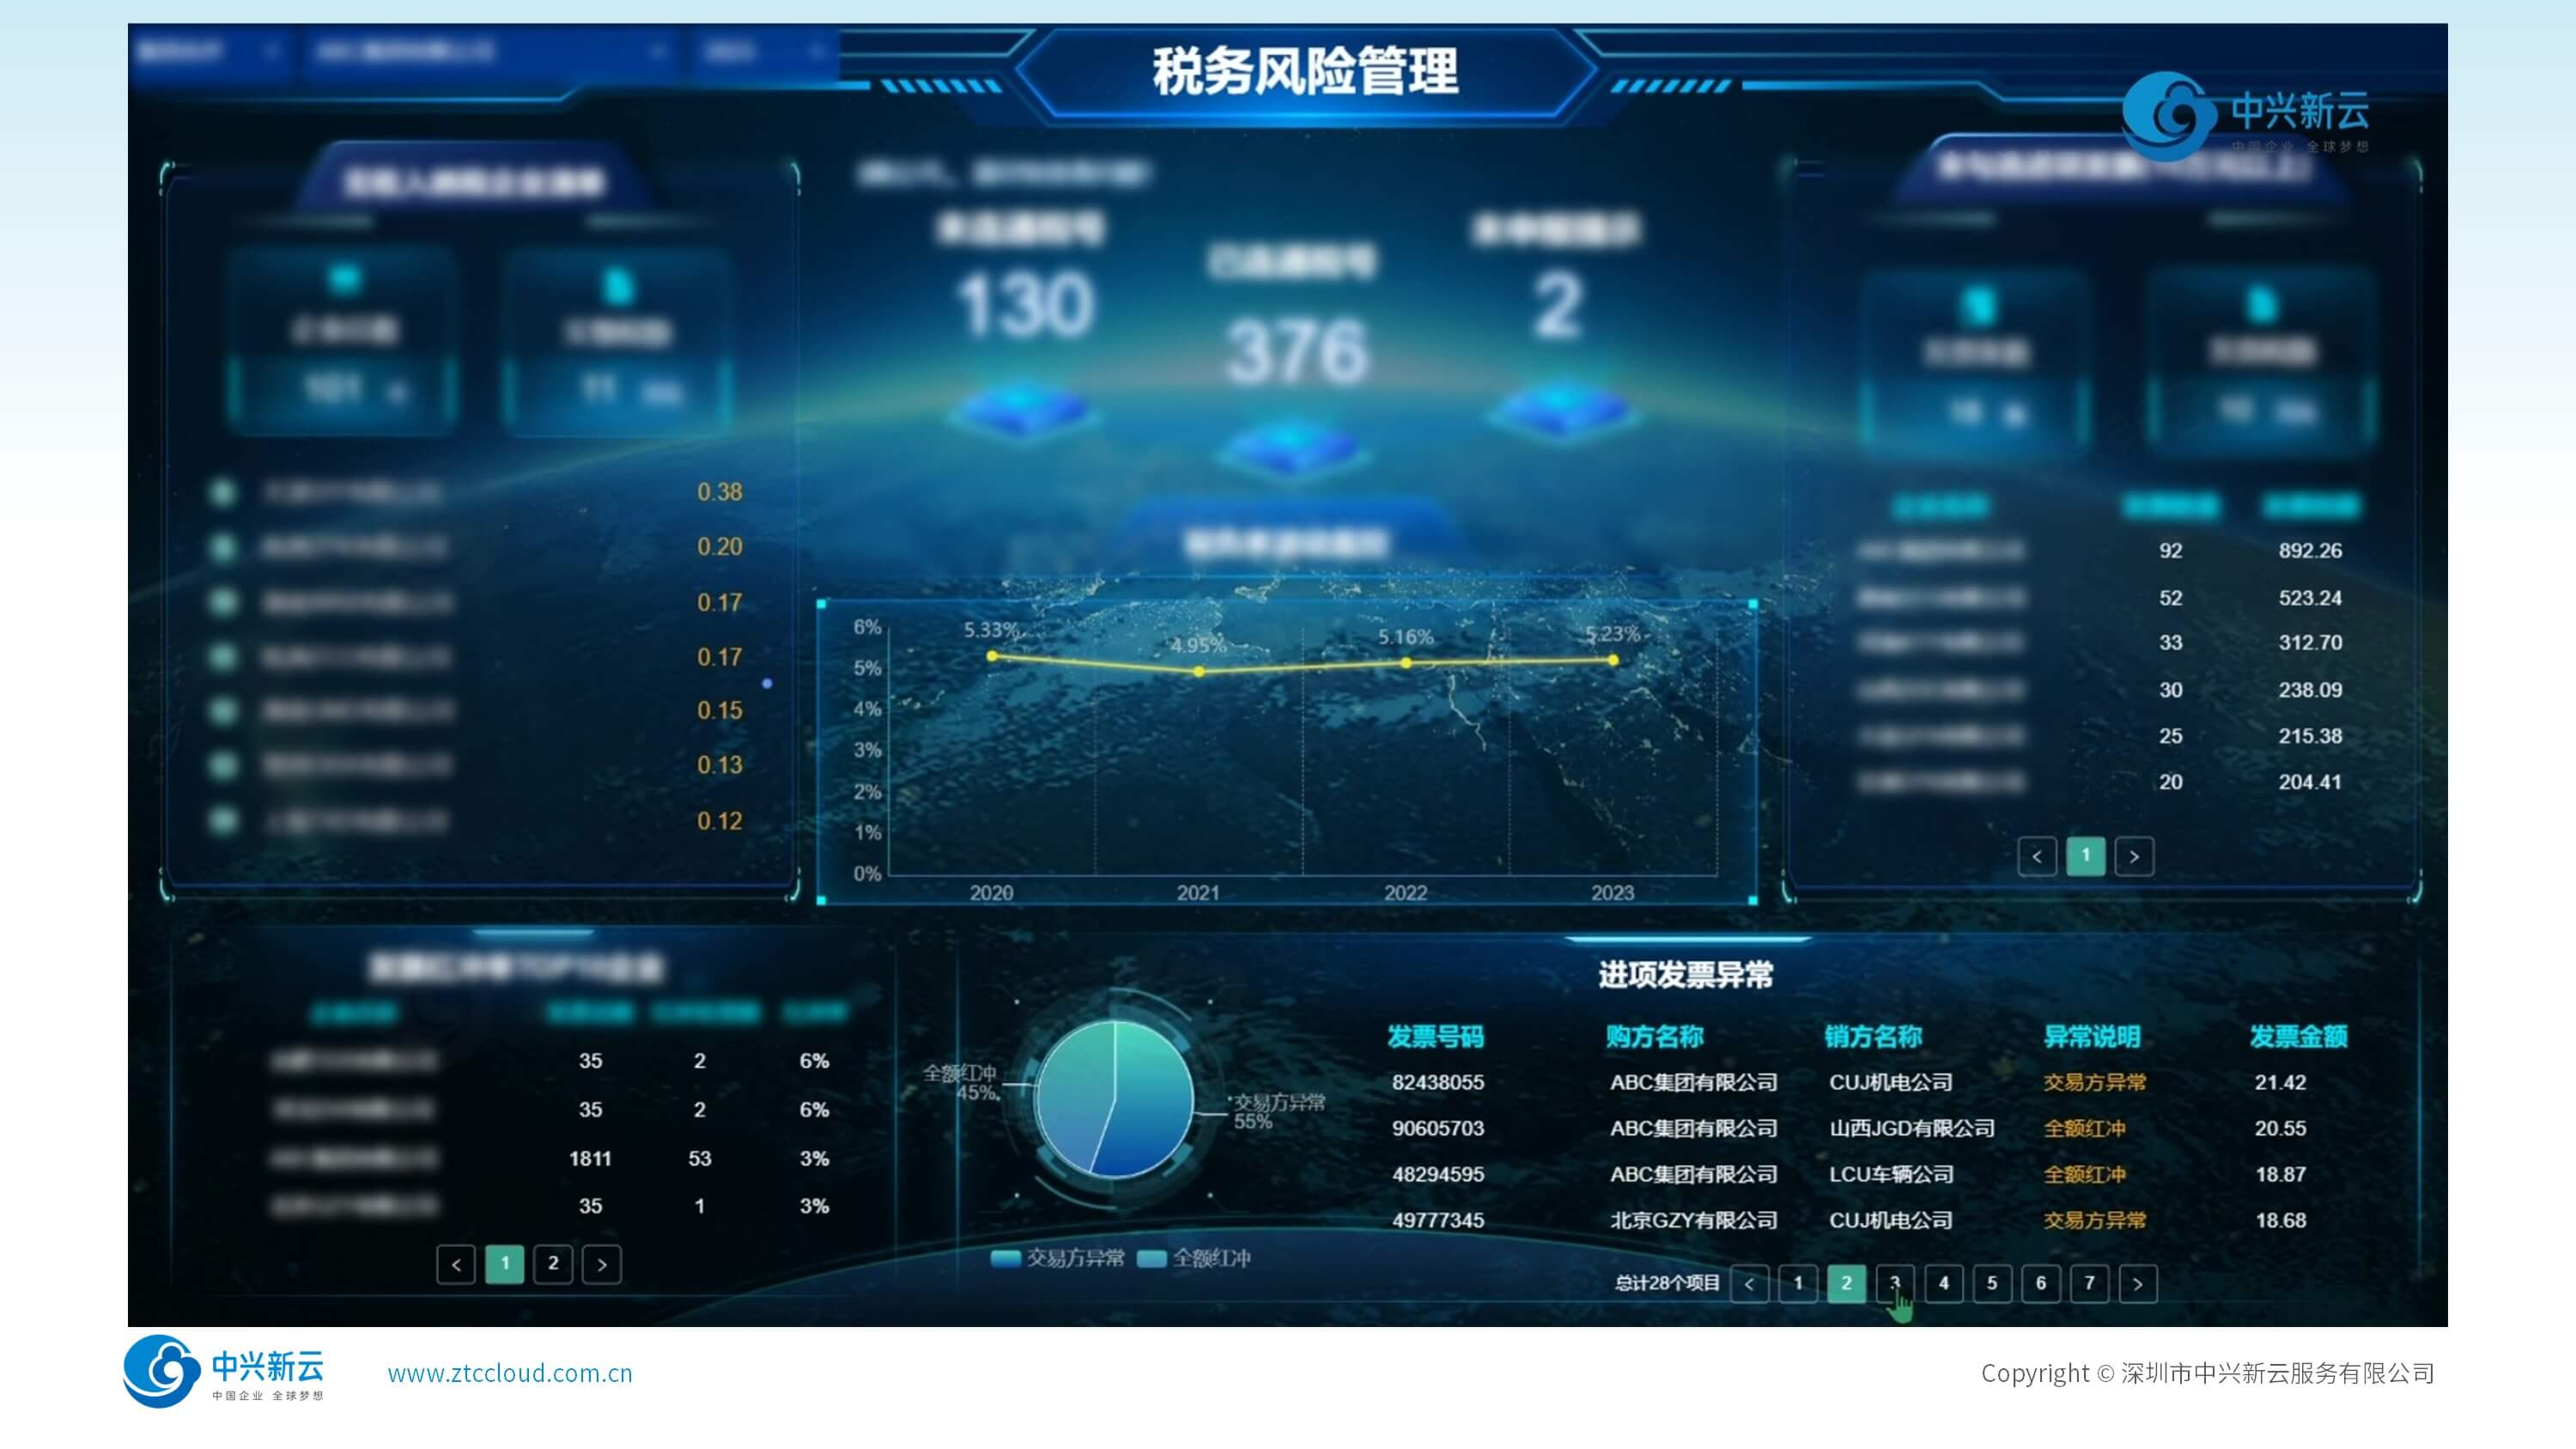This screenshot has height=1449, width=2576.
Task: Click the 2020 data point 5.33%
Action: (x=992, y=656)
